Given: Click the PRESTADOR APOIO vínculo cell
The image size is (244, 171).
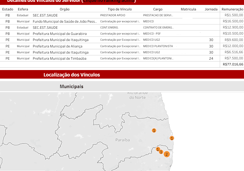Looking at the screenshot, I should [x=112, y=15].
